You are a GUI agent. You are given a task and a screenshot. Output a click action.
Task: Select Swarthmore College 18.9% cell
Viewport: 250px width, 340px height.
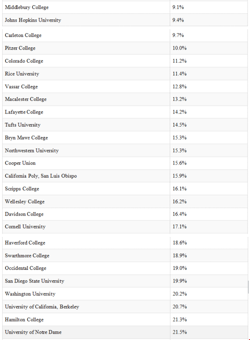click(x=209, y=256)
